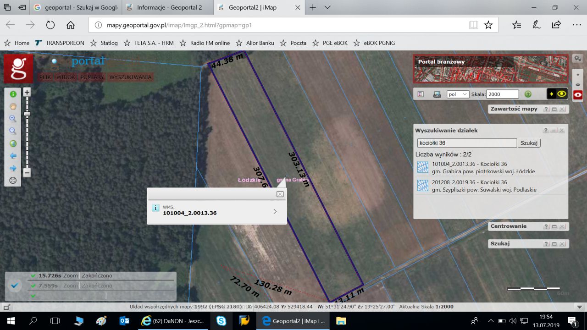Viewport: 587px width, 330px height.
Task: Minimize the Wyszukiwanie działek panel
Action: (554, 131)
